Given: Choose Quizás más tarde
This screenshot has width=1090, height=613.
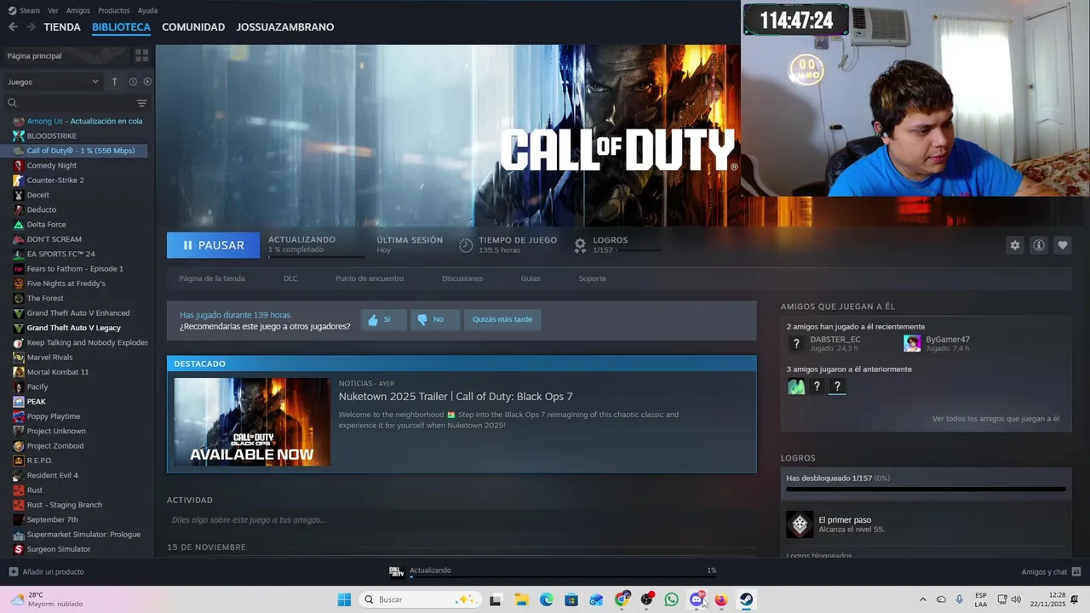Looking at the screenshot, I should pyautogui.click(x=502, y=319).
